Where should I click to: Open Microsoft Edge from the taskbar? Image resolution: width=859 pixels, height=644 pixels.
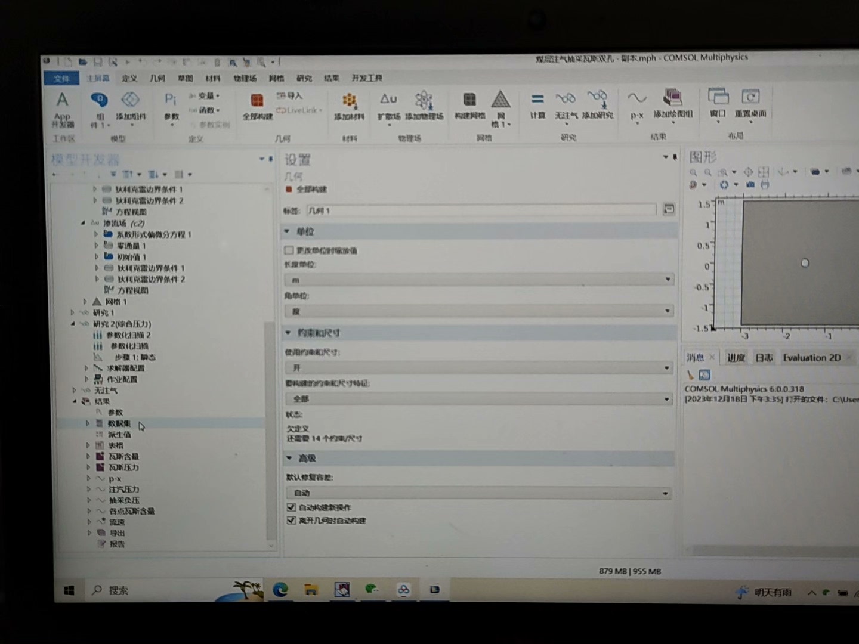280,590
